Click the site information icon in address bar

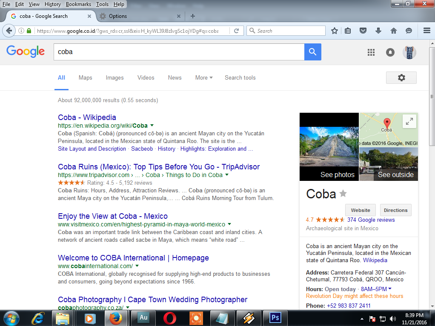tap(21, 31)
